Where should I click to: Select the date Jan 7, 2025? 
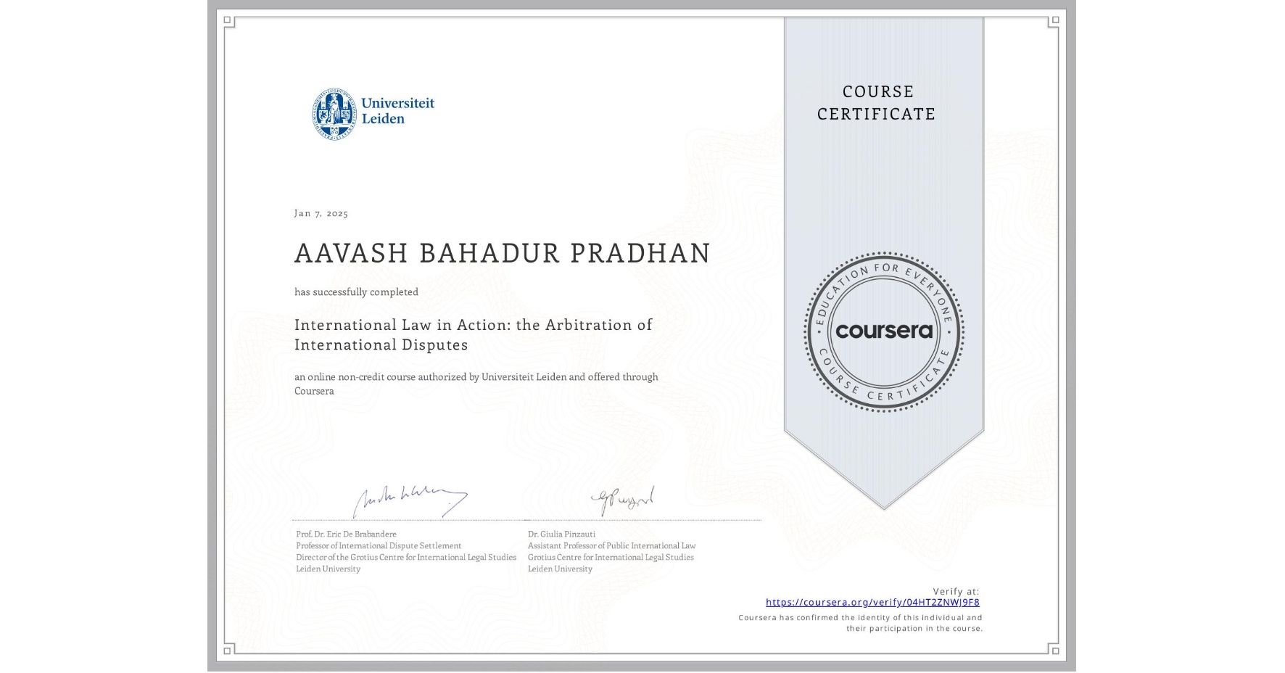click(321, 213)
